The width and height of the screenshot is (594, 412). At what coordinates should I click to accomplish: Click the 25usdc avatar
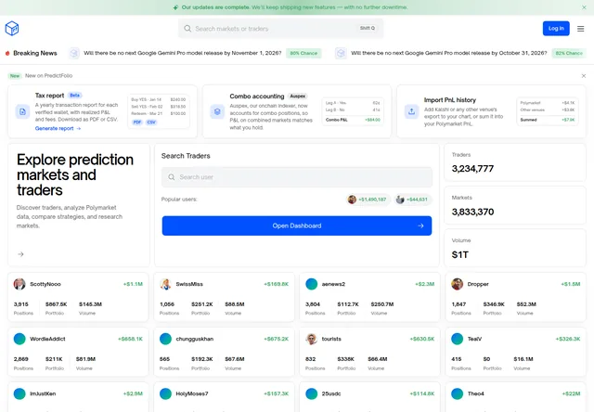tap(312, 393)
